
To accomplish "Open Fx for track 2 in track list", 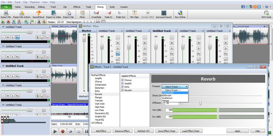I will point(17,57).
